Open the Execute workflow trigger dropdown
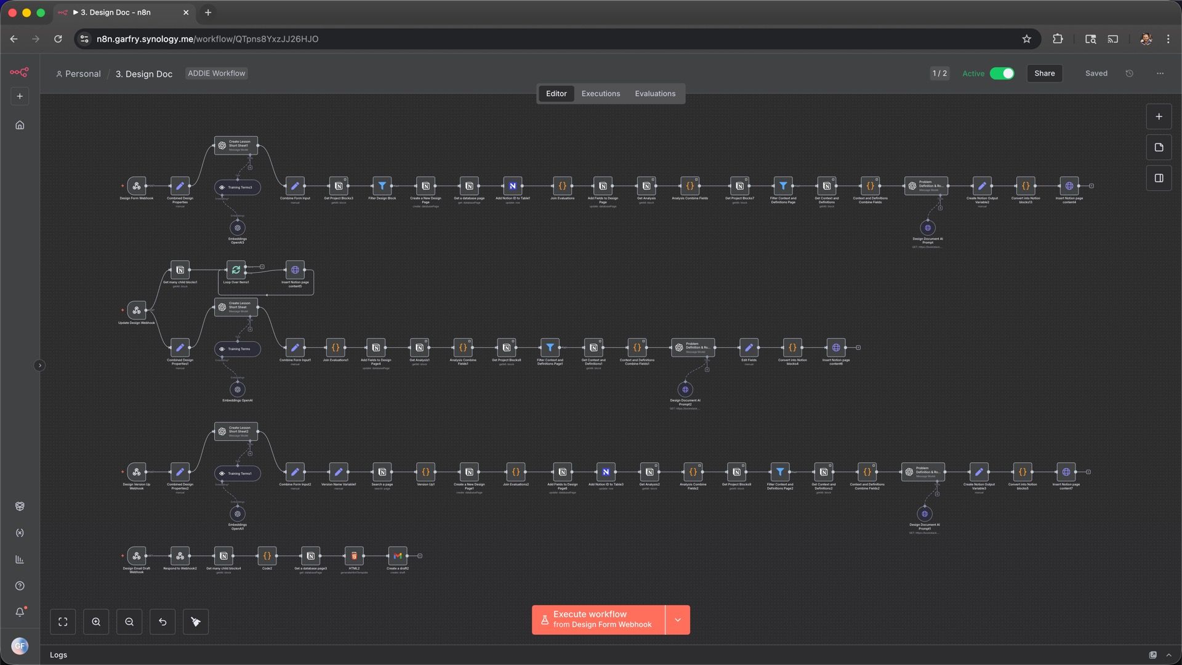Viewport: 1182px width, 665px height. pyautogui.click(x=677, y=620)
